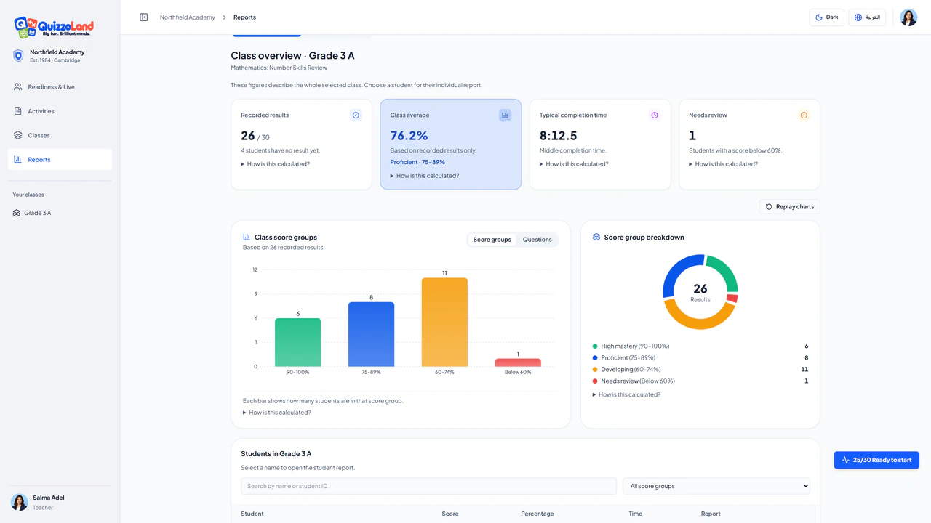Viewport: 931px width, 523px height.
Task: Click the Typical completion time clock icon
Action: pyautogui.click(x=655, y=115)
